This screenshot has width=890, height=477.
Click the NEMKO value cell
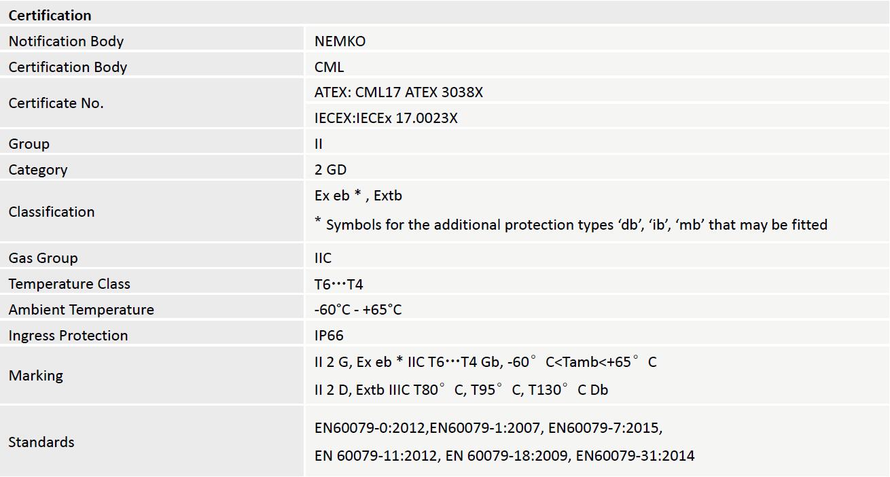pyautogui.click(x=340, y=41)
